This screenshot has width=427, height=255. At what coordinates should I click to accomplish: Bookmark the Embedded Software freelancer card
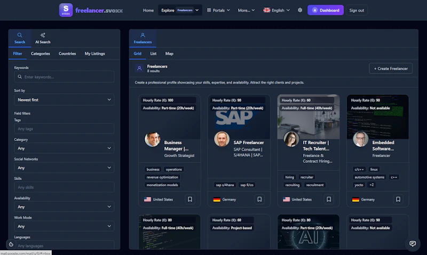(398, 199)
